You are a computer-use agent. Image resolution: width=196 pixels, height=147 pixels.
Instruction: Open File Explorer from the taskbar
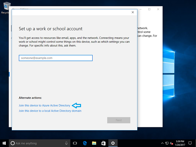[x=94, y=143]
